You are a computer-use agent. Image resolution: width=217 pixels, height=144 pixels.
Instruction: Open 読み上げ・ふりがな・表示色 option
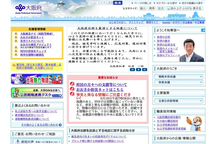(184, 8)
